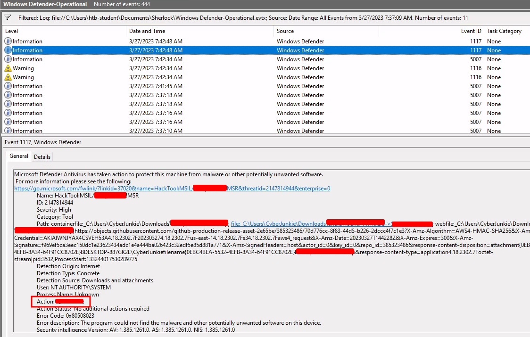Select the first 7:37:18 AM event row
The width and height of the screenshot is (530, 337).
(156, 95)
